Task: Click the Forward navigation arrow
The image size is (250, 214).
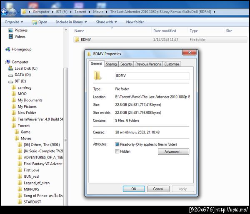Action: [12, 12]
